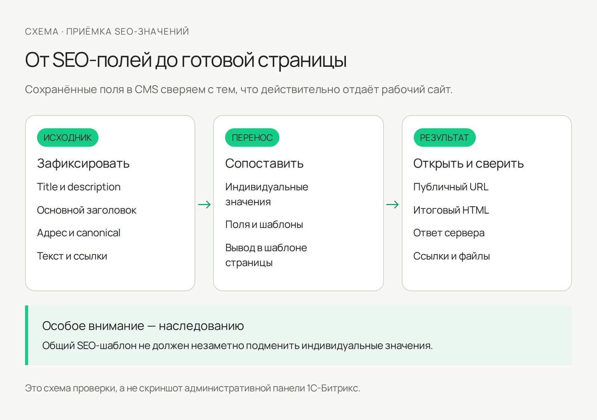The width and height of the screenshot is (597, 420).
Task: Select the heading Открыть и сверить
Action: pyautogui.click(x=468, y=163)
